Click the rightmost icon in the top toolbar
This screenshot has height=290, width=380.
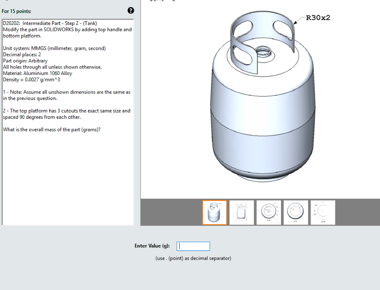[x=174, y=1]
